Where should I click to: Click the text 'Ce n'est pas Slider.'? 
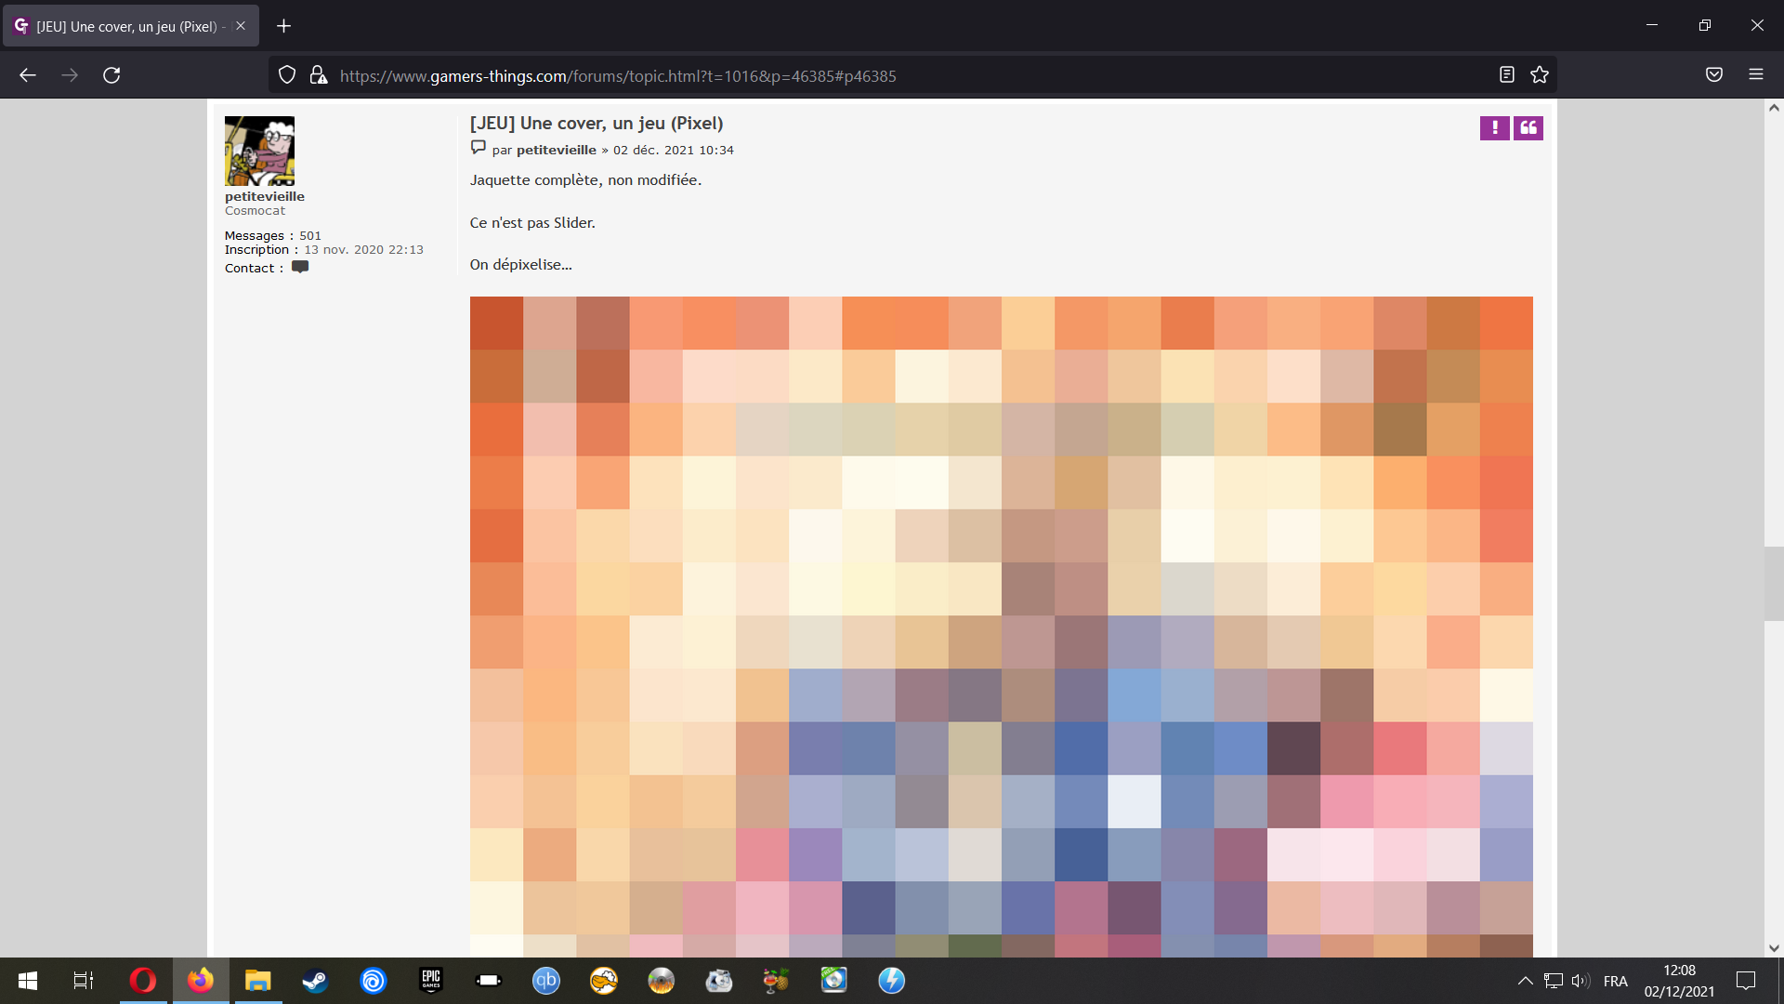click(x=532, y=223)
